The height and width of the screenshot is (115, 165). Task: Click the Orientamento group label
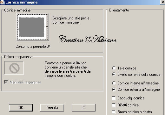click(x=119, y=10)
